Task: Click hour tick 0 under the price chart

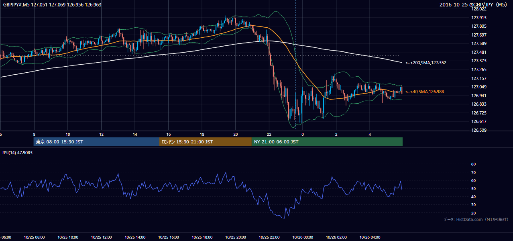Action: point(303,135)
